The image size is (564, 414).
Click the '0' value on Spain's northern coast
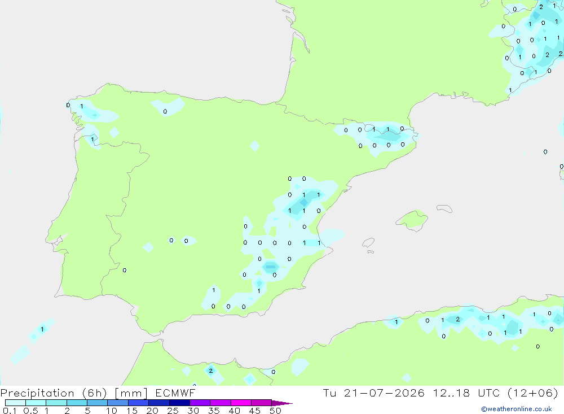tap(165, 112)
